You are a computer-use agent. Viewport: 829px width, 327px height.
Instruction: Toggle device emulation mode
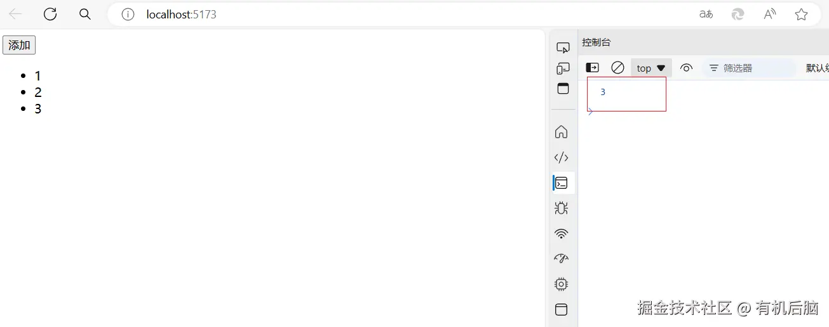[562, 68]
